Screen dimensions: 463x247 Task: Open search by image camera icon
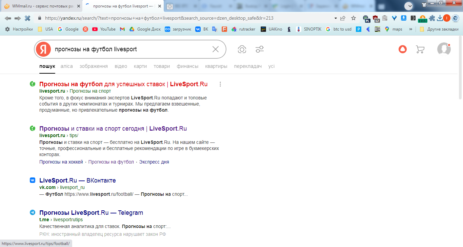coord(242,50)
